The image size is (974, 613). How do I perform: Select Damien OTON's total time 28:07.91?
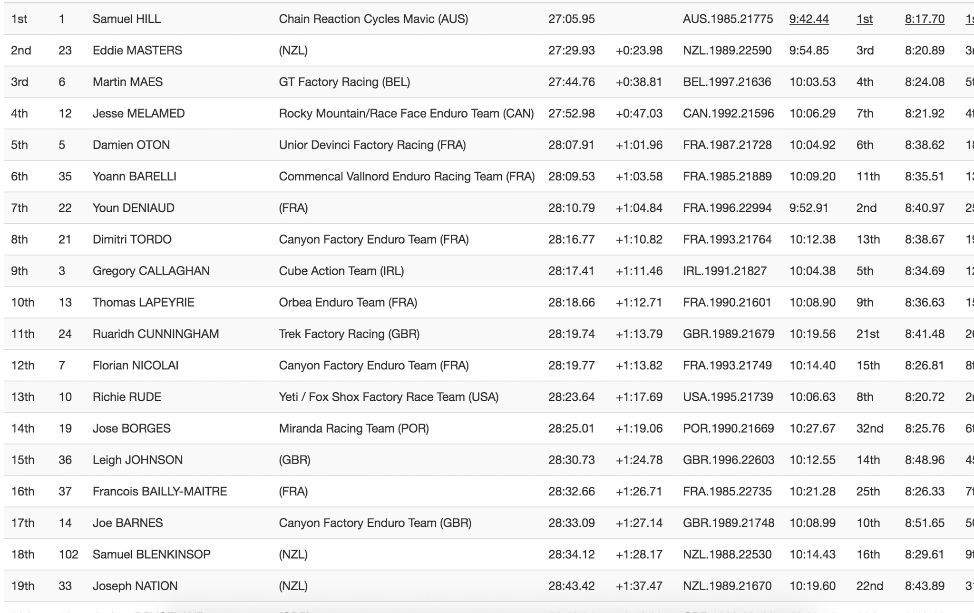pyautogui.click(x=571, y=145)
